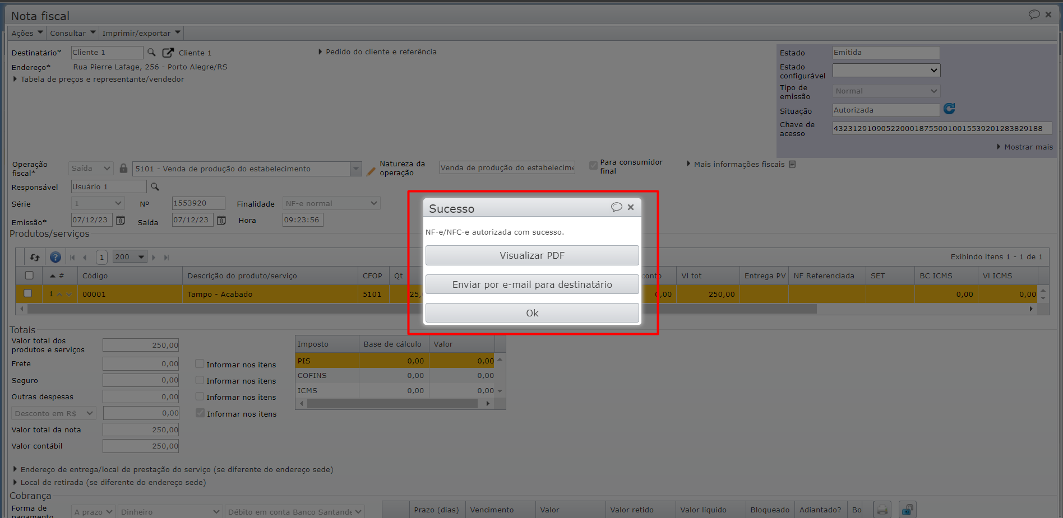Expand Local de retirada section

click(x=109, y=482)
